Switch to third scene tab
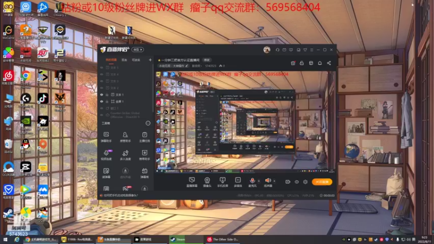The width and height of the screenshot is (434, 244). click(x=136, y=60)
